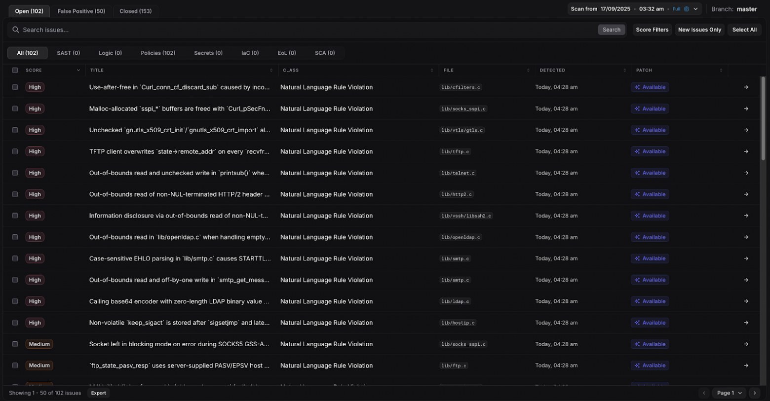Go to next page with right chevron
Viewport: 770px width, 401px height.
(x=754, y=393)
